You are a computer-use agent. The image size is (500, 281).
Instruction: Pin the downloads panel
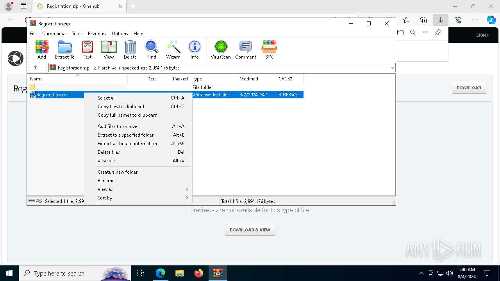(438, 32)
